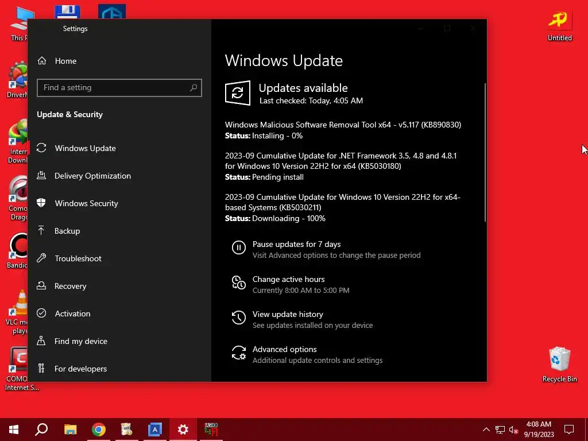This screenshot has width=588, height=441.
Task: Open Recovery settings page
Action: [119, 286]
